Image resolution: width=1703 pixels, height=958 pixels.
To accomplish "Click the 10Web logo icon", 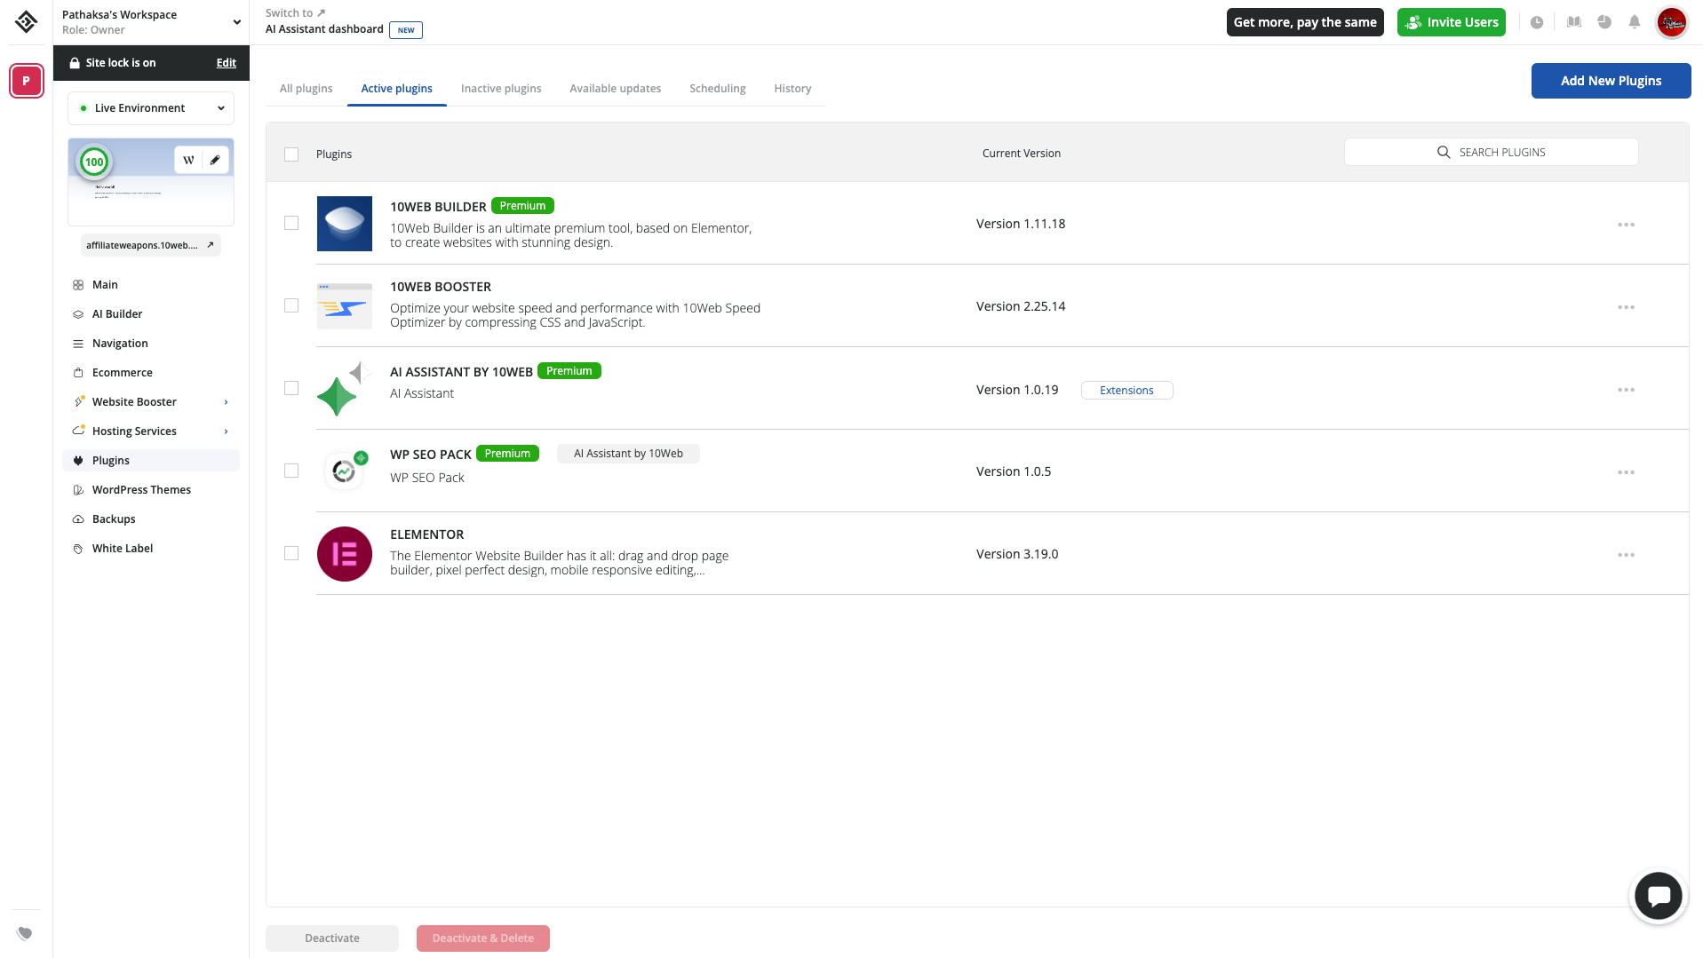I will pyautogui.click(x=26, y=22).
